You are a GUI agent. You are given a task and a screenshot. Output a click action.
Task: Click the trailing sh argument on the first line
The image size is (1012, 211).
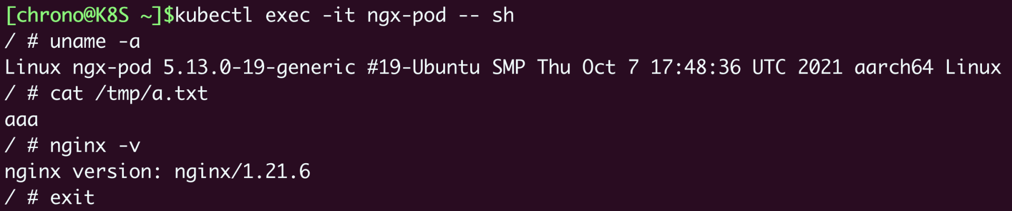click(x=503, y=15)
